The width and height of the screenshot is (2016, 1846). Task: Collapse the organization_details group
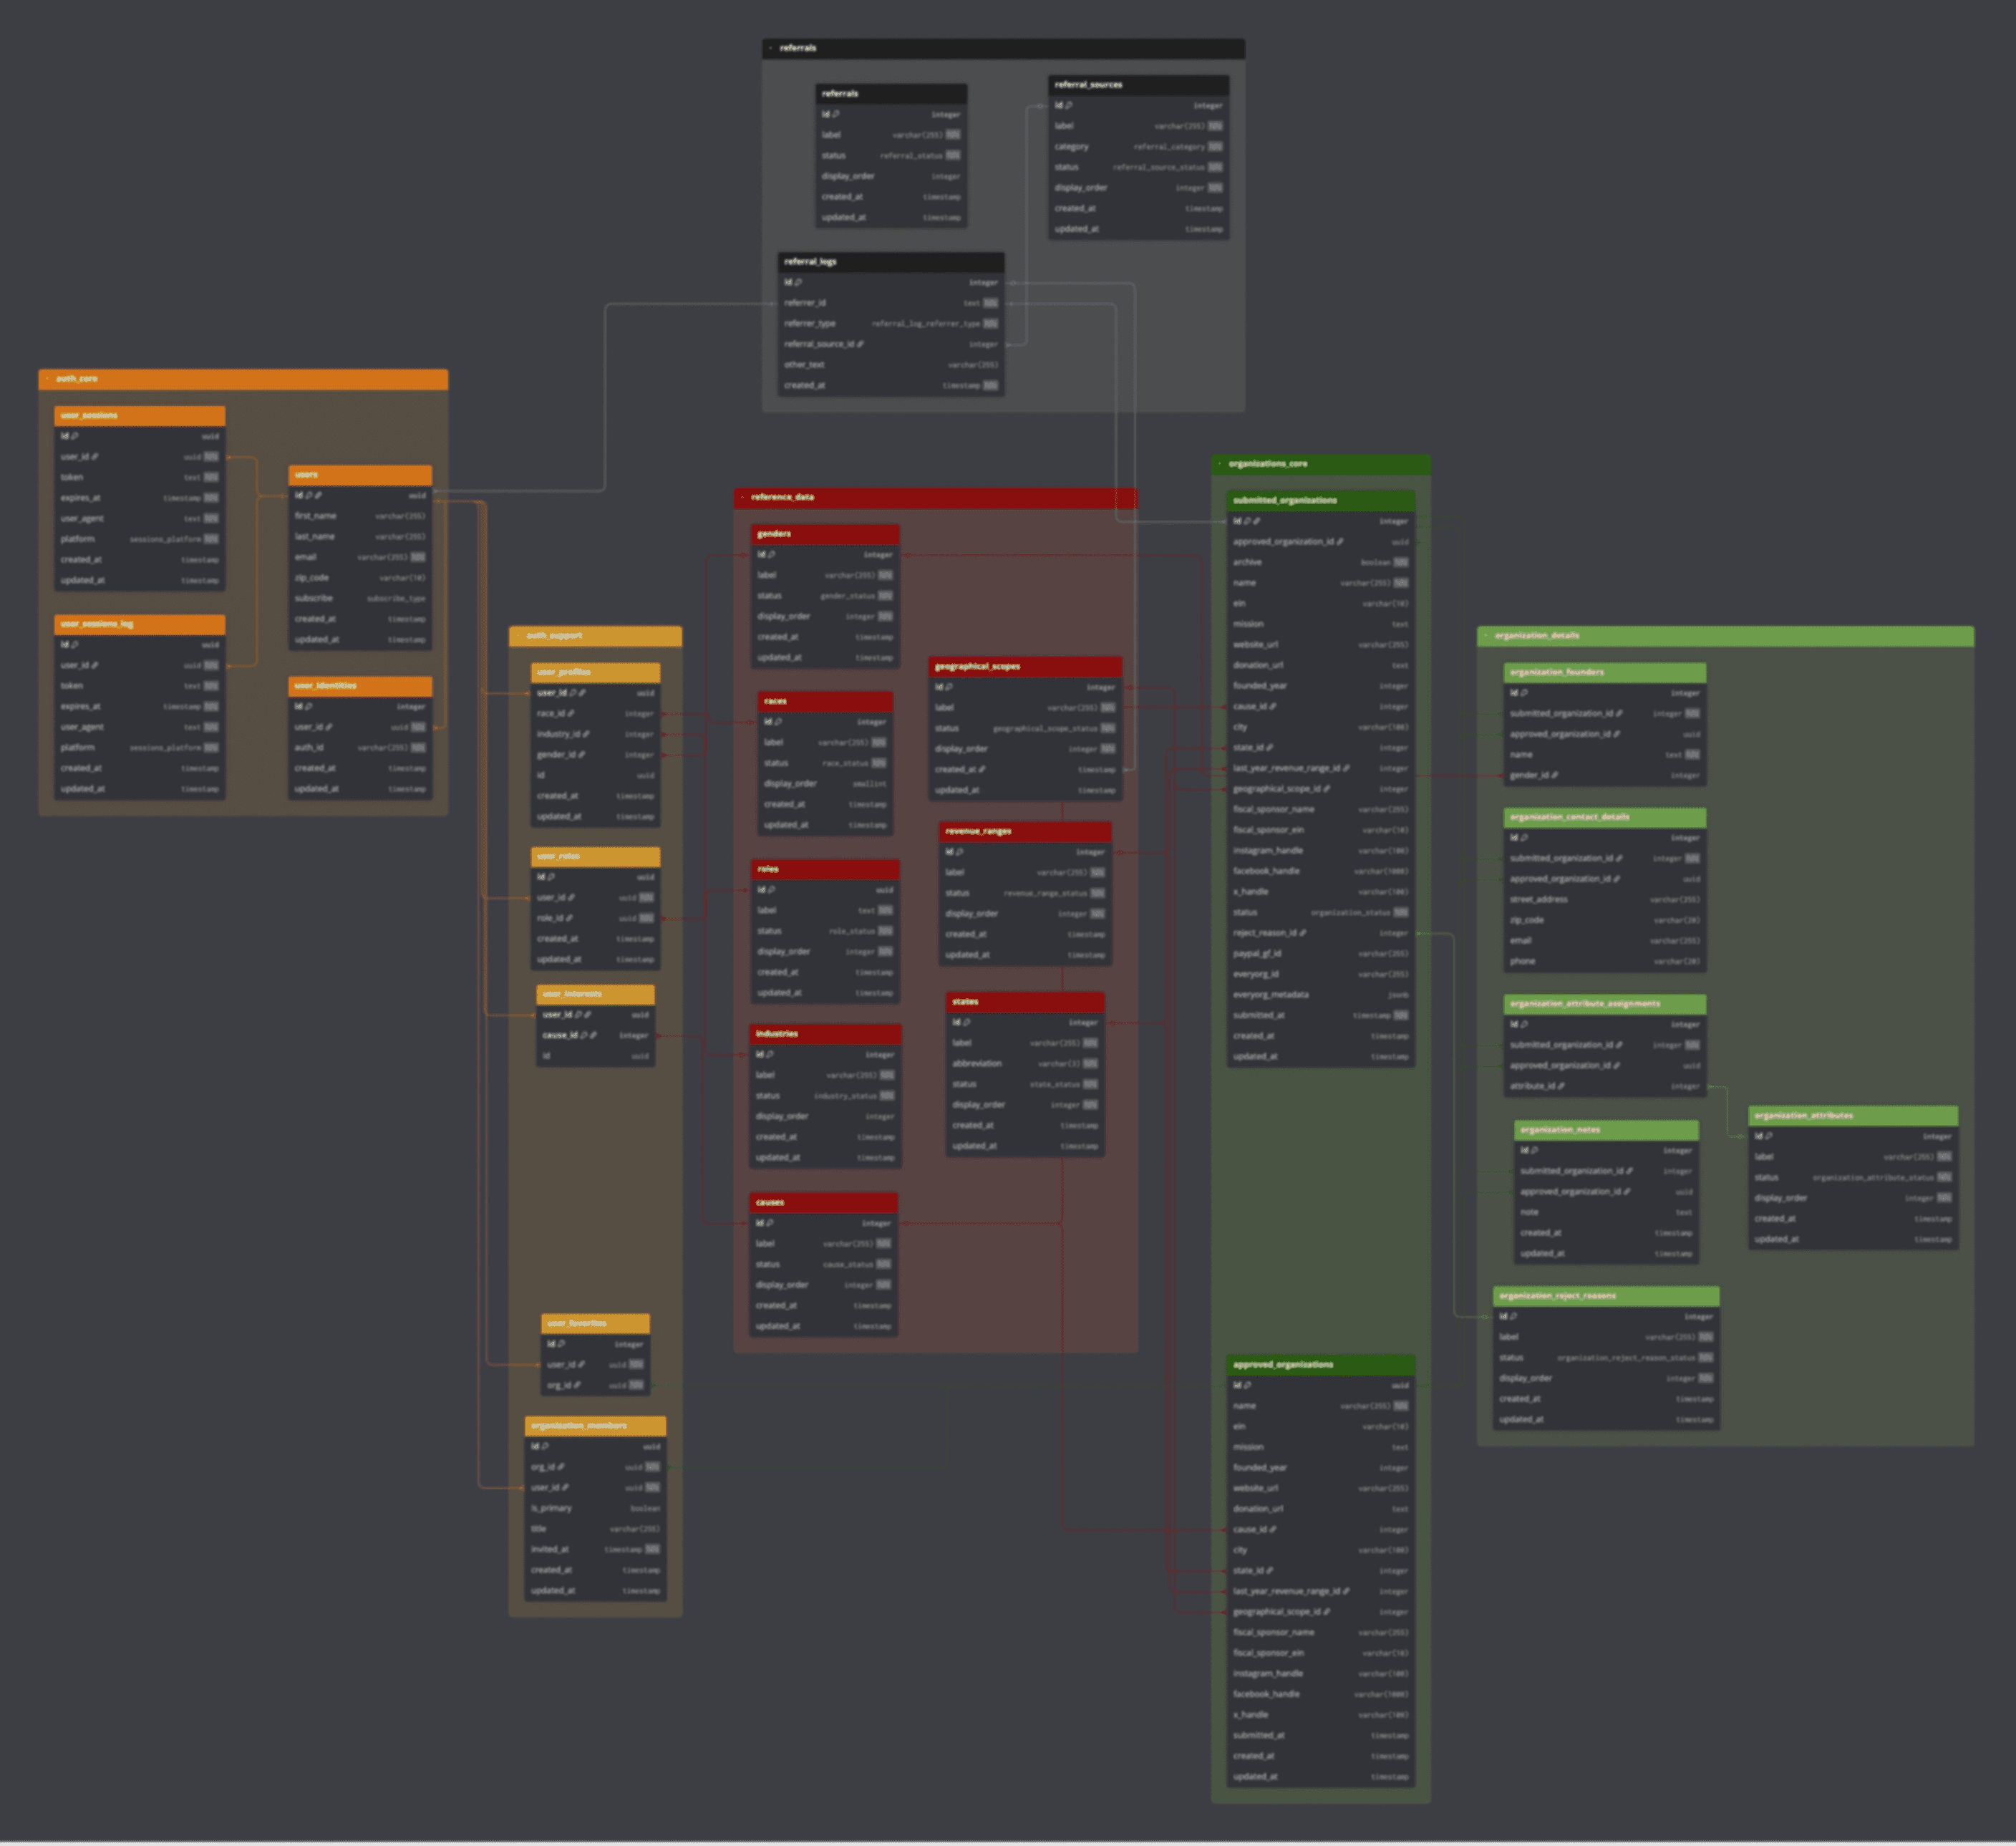(1486, 635)
